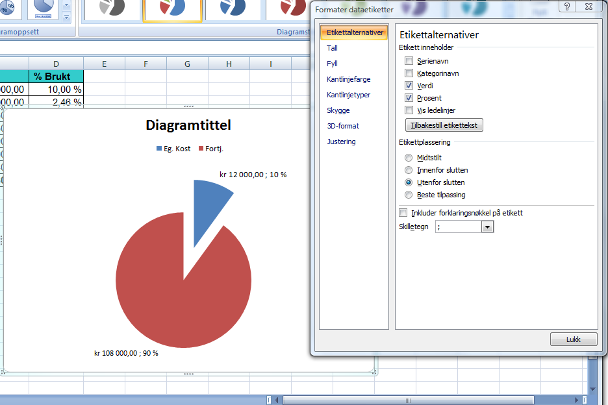Click the chart's bottom-right corner sizing handle
Screen dimensions: 608x405
coord(374,372)
